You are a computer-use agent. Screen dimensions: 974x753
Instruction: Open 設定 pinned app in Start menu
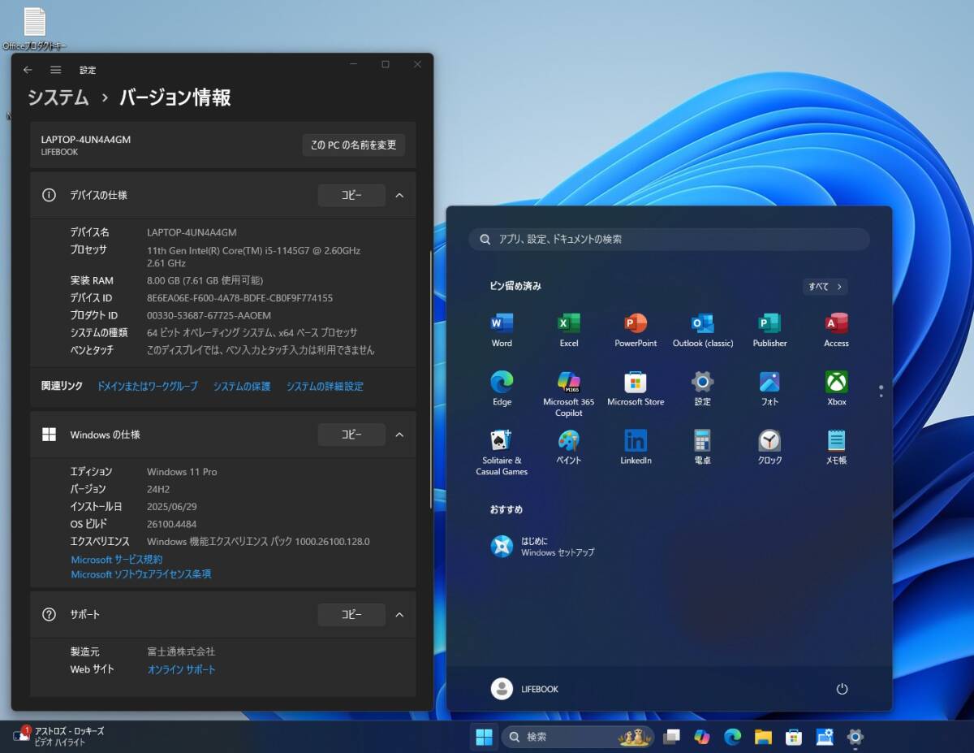[703, 389]
